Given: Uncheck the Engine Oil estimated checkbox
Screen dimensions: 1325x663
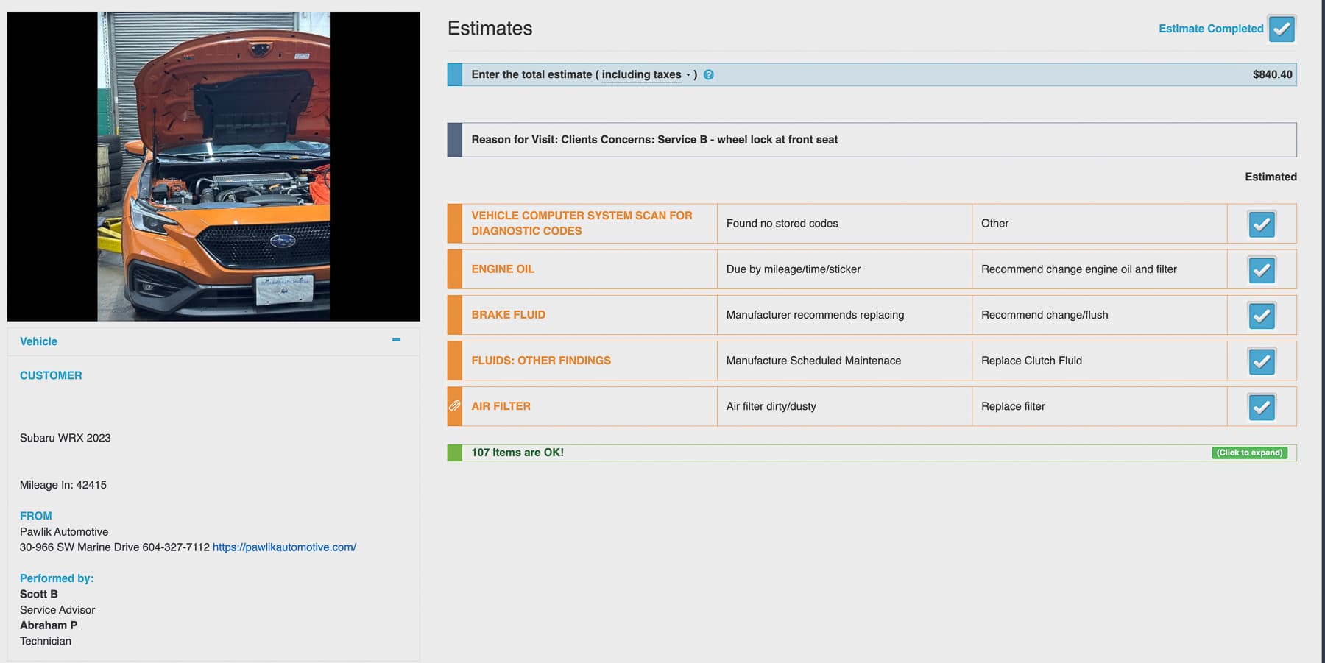Looking at the screenshot, I should coord(1262,270).
